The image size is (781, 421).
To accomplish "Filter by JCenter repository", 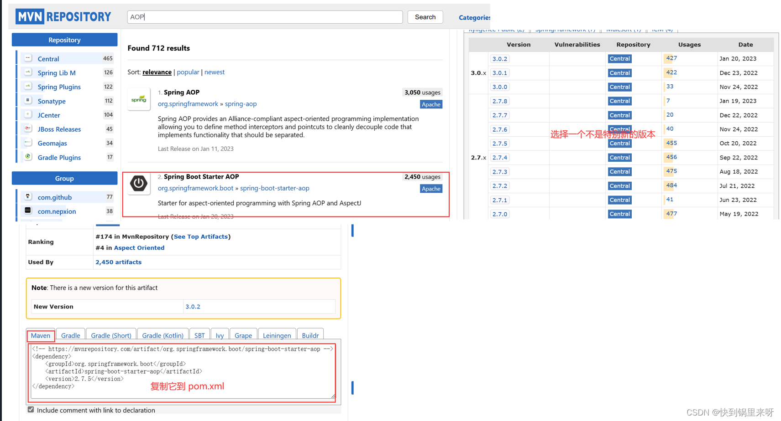I will pyautogui.click(x=49, y=115).
